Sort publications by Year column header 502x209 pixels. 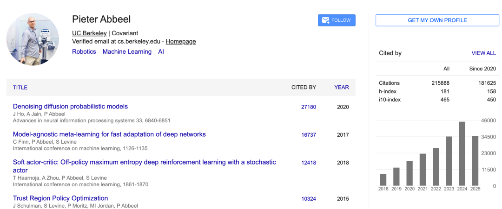click(342, 88)
